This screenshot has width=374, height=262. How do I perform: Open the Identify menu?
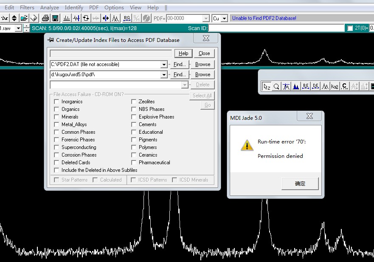tap(74, 8)
